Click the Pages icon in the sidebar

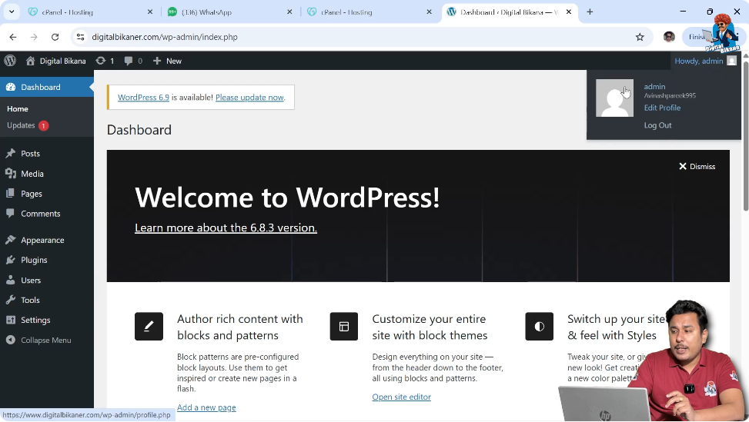[x=10, y=193]
